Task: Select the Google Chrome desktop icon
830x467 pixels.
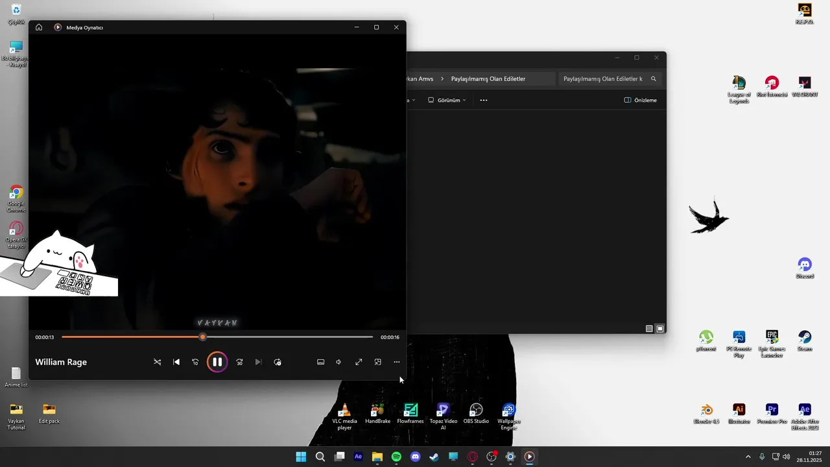Action: (x=16, y=198)
